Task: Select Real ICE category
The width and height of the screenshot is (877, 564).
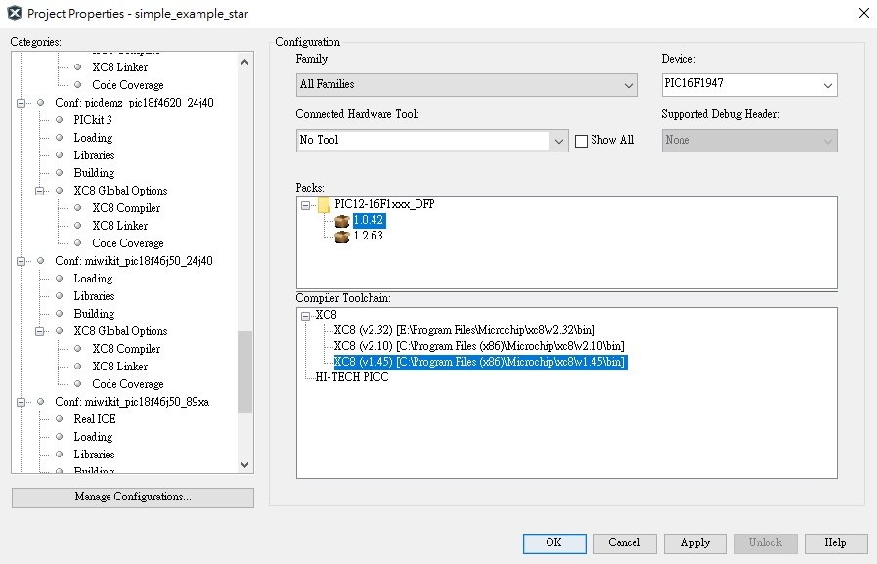Action: pyautogui.click(x=95, y=419)
